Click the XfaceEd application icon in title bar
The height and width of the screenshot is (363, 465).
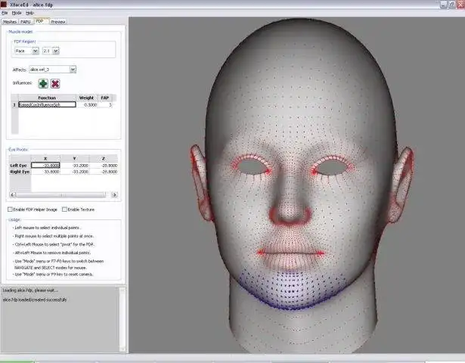coord(5,4)
